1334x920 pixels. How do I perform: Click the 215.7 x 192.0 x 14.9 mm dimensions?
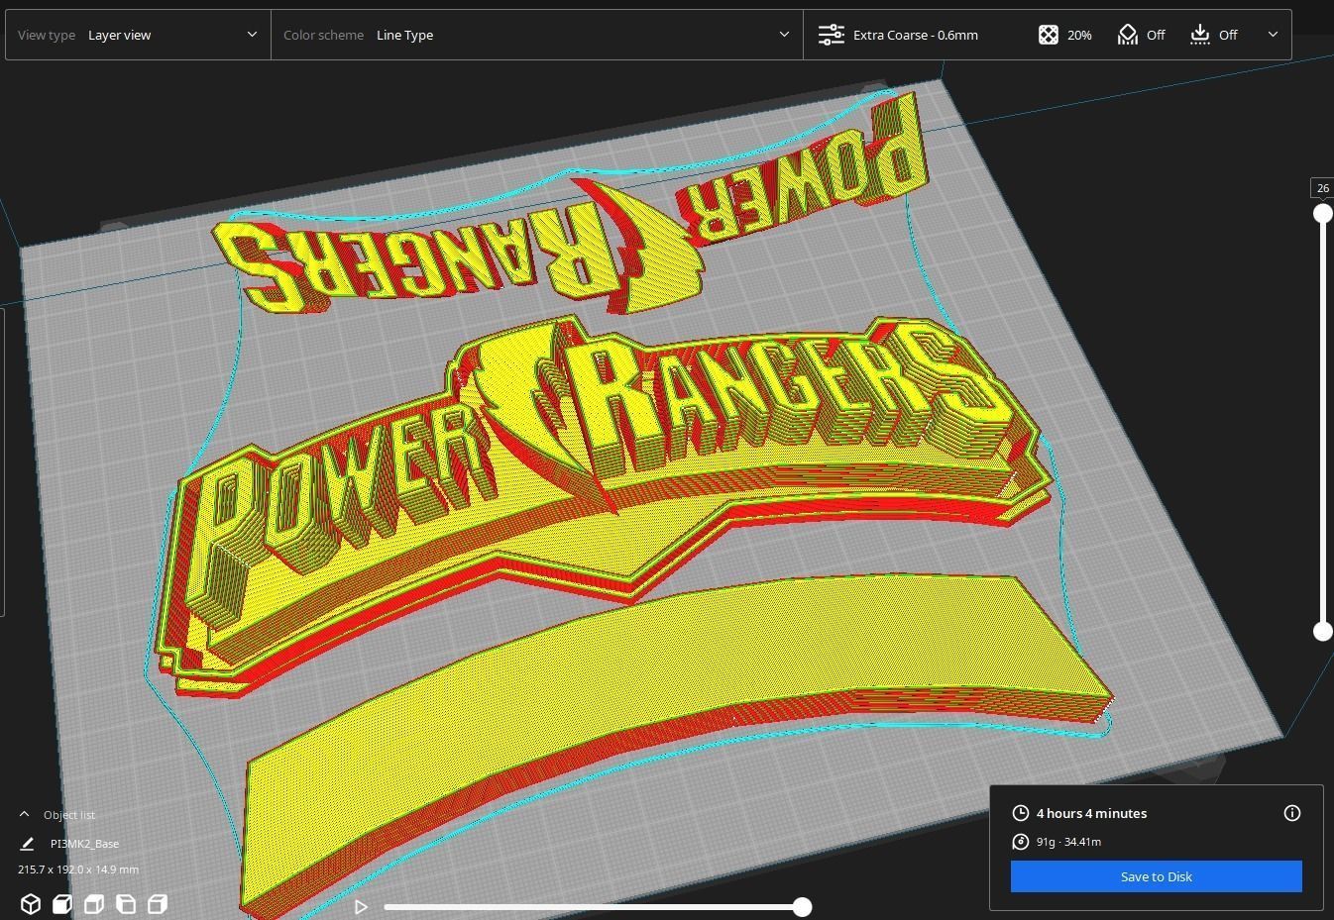coord(78,869)
